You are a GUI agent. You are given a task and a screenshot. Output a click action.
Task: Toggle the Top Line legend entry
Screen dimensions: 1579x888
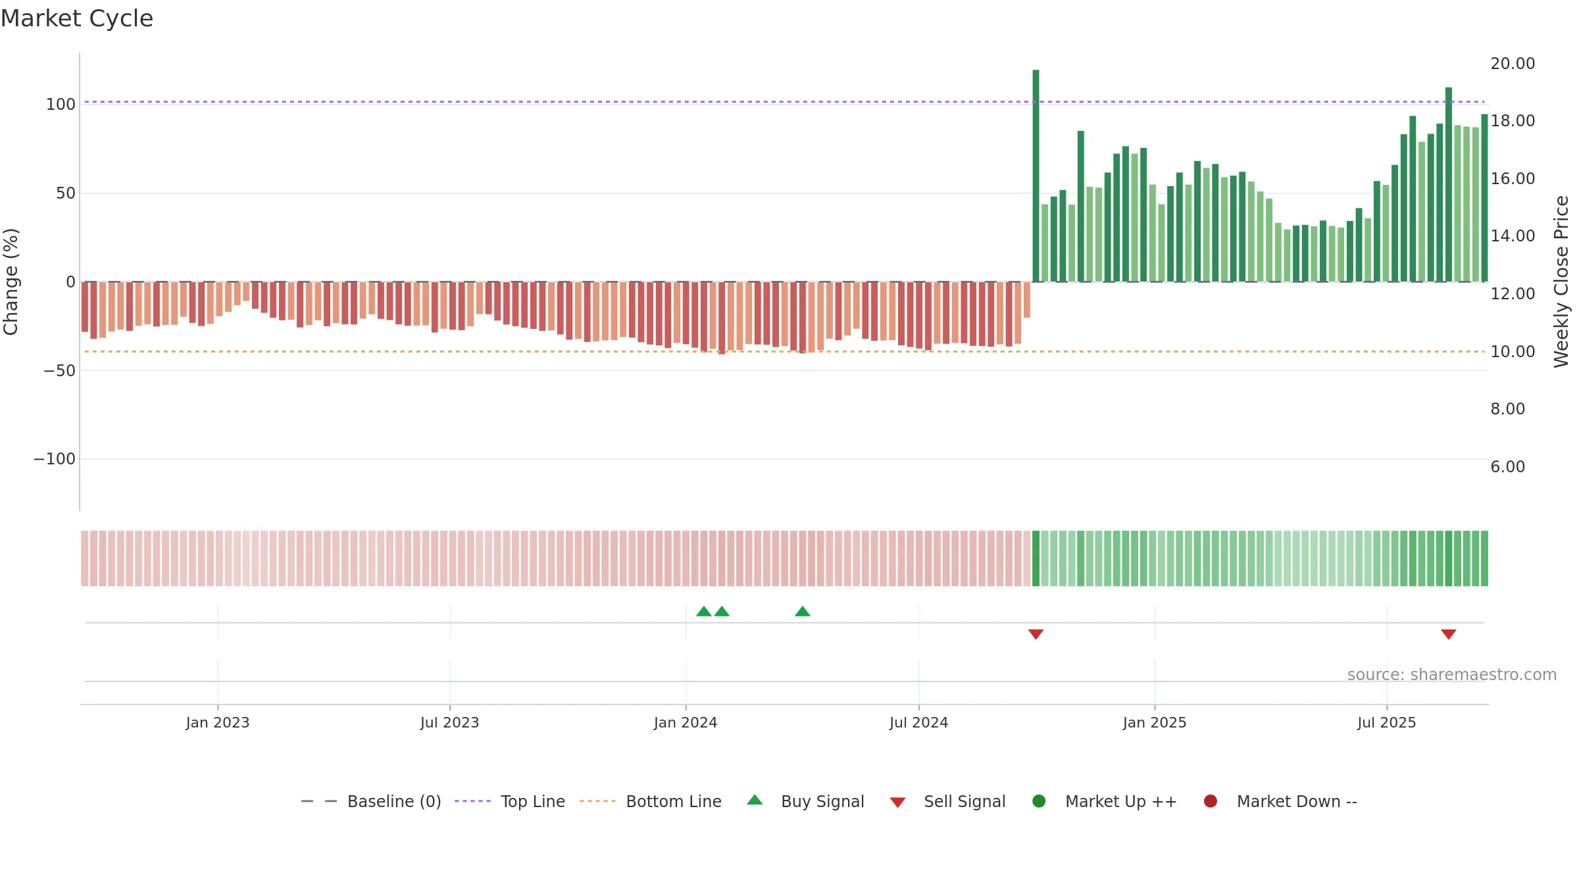[x=510, y=801]
